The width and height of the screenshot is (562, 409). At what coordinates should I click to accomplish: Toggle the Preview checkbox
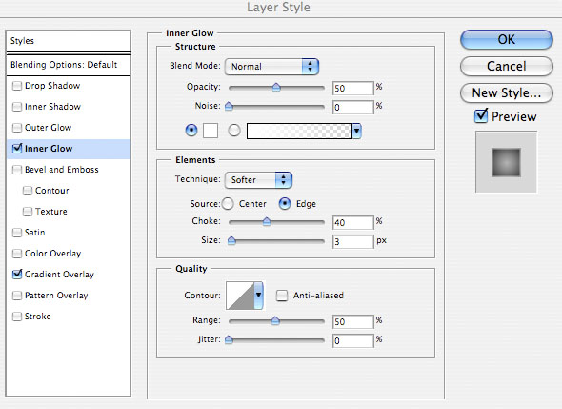(x=481, y=116)
